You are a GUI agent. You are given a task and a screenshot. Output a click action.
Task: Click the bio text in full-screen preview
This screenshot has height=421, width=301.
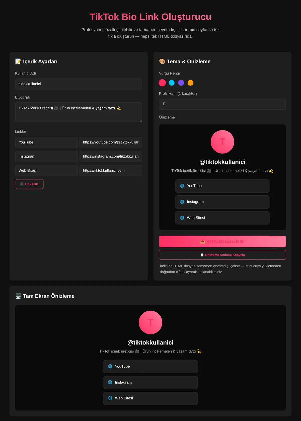point(150,351)
